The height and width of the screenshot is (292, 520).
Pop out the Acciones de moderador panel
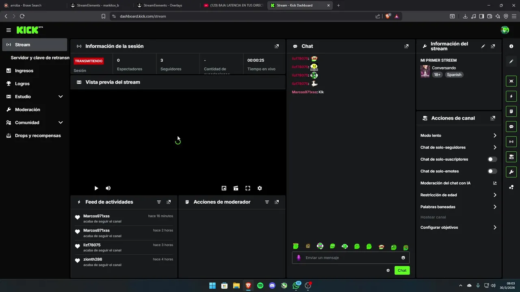coord(277,202)
